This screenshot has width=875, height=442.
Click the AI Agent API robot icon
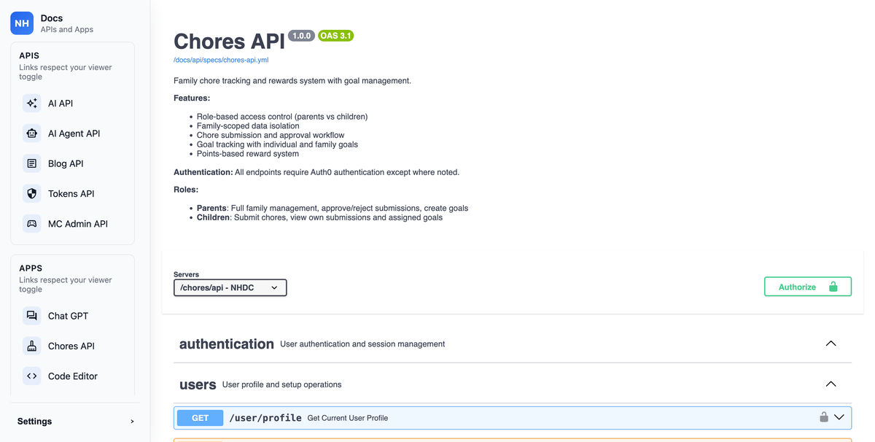click(x=32, y=133)
